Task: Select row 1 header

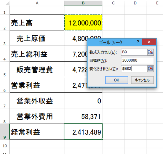Action: tap(5, 10)
